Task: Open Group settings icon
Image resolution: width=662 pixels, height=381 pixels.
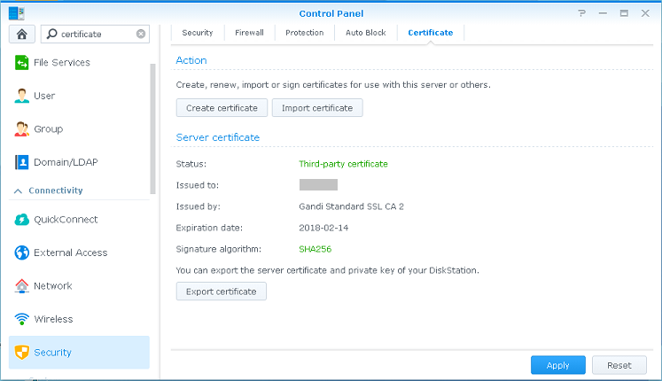Action: pyautogui.click(x=22, y=129)
